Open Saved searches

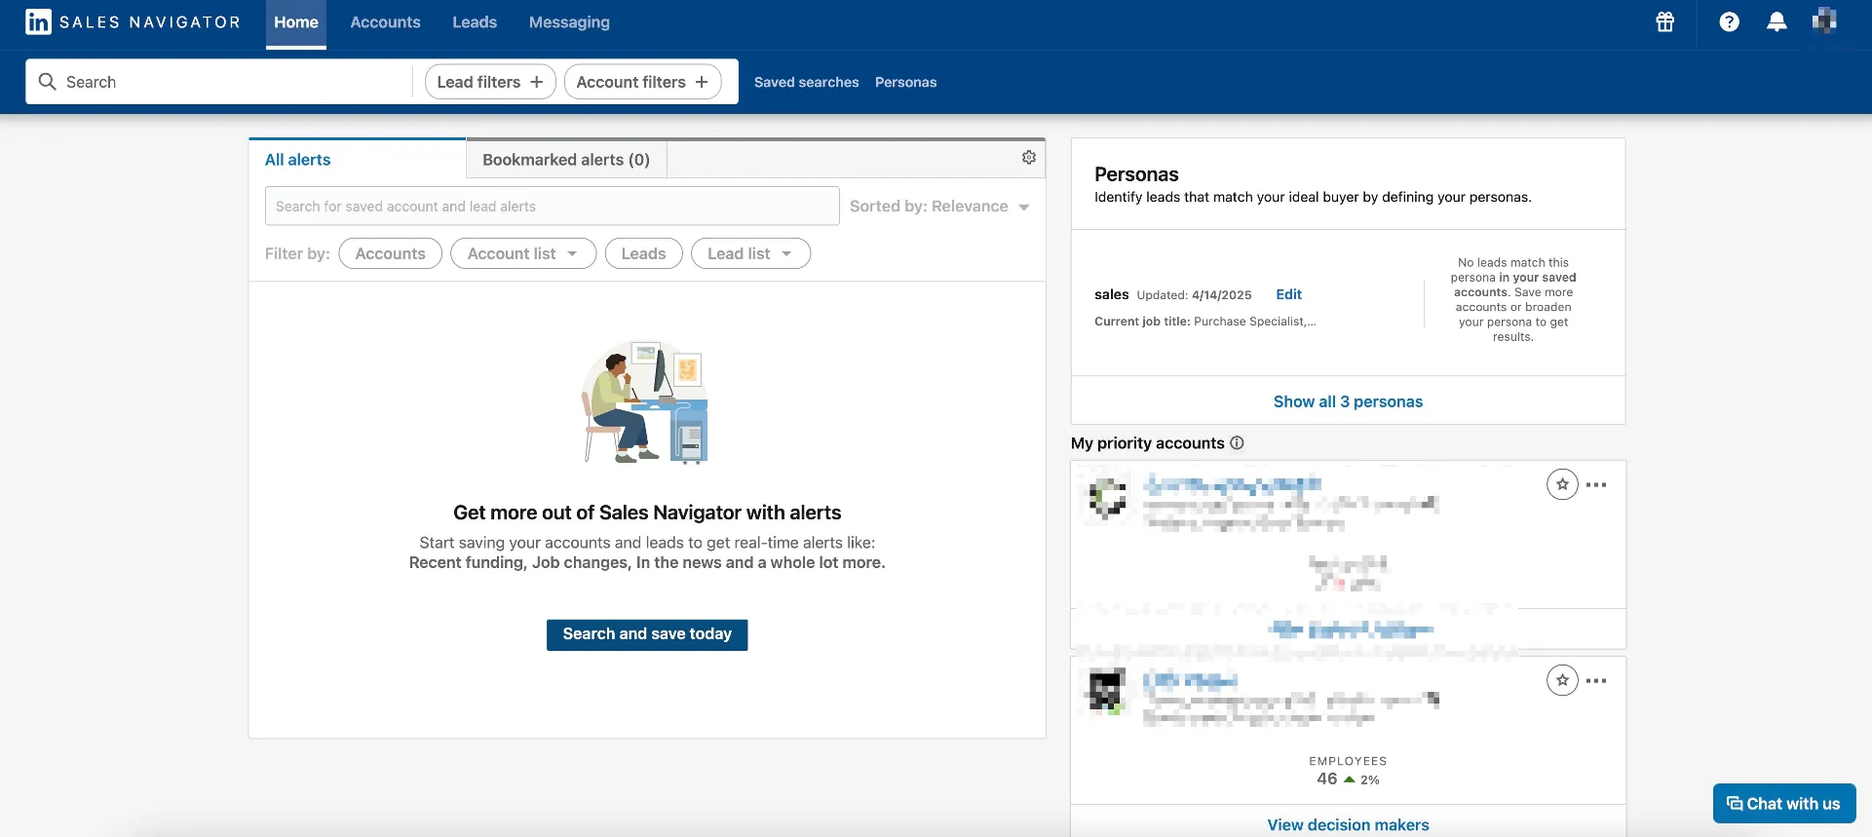(807, 82)
